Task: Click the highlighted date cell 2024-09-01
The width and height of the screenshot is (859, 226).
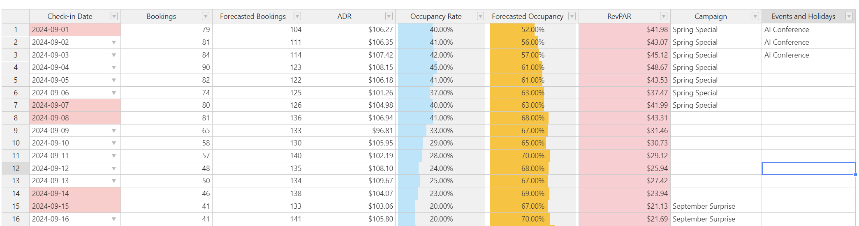Action: coord(75,30)
